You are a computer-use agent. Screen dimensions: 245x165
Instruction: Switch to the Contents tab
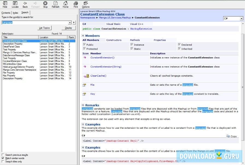pyautogui.click(x=6, y=13)
